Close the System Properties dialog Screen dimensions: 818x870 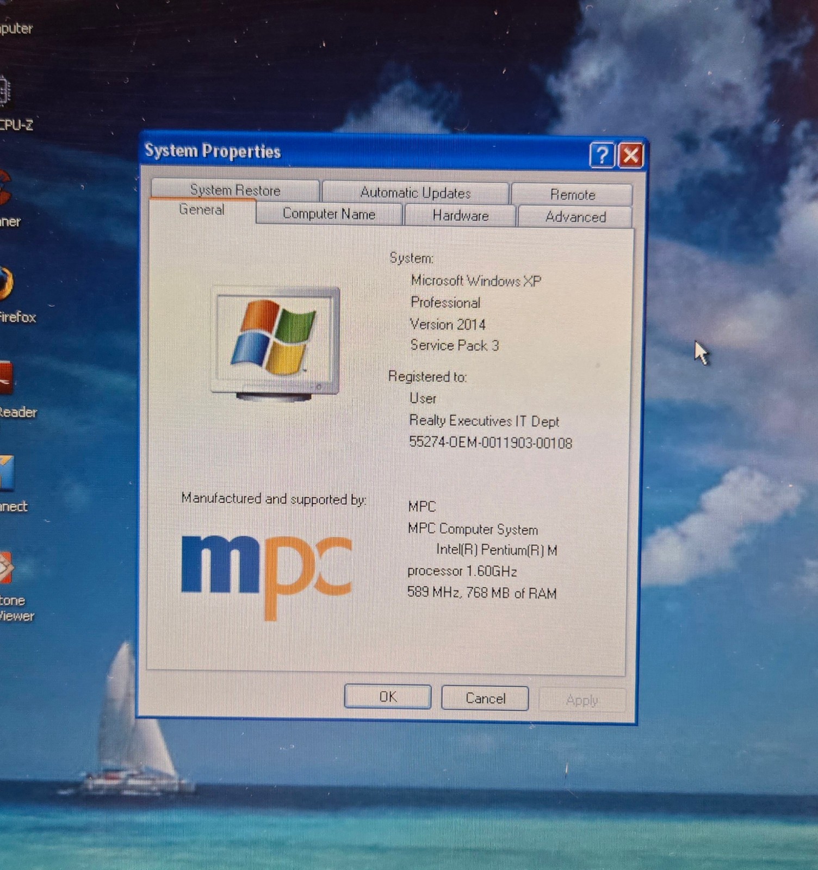click(x=631, y=156)
